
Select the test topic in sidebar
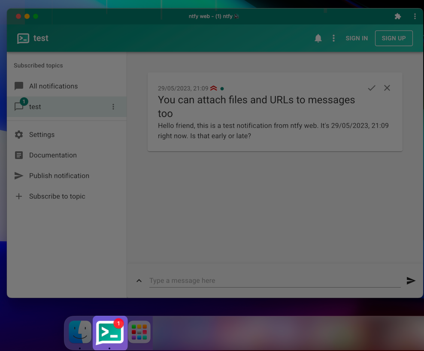point(35,107)
